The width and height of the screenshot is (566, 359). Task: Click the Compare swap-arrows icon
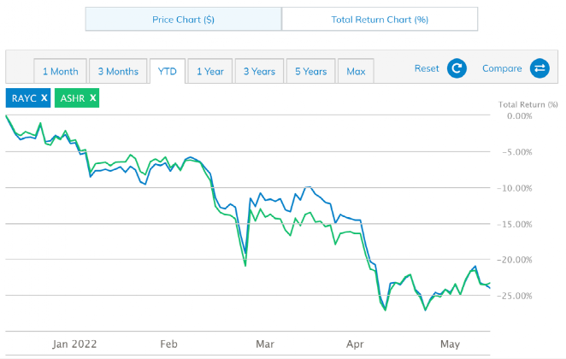[x=539, y=69]
